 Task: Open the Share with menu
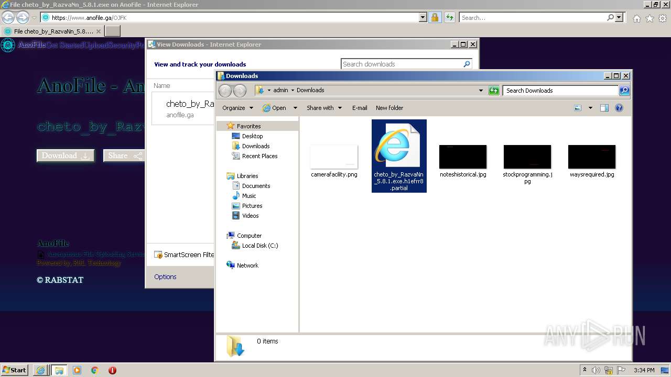324,108
